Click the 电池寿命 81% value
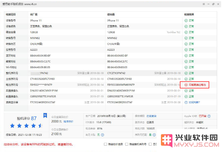The height and width of the screenshot is (152, 223). click(100, 129)
